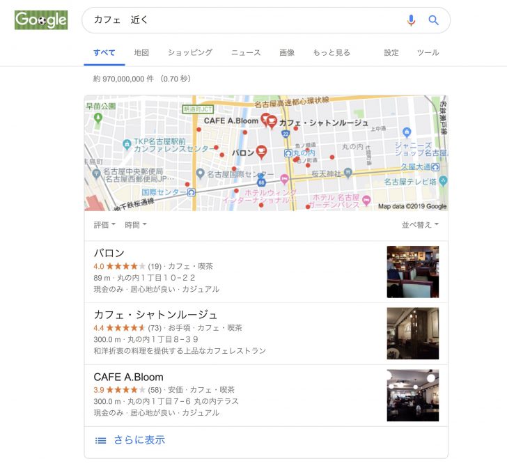Click the search box containing カフェ 近く
507x468 pixels.
(x=244, y=20)
